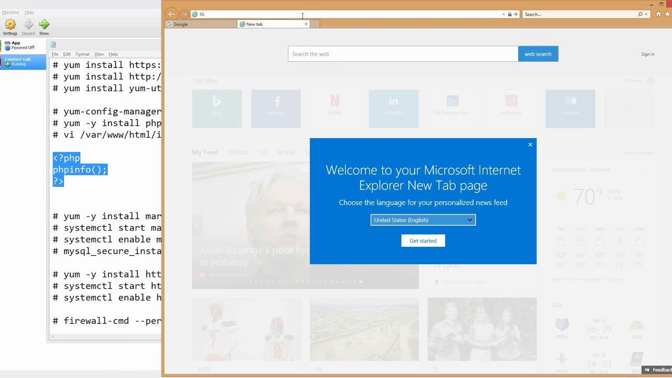Go back with the IE back arrow
This screenshot has width=672, height=378.
click(x=172, y=14)
